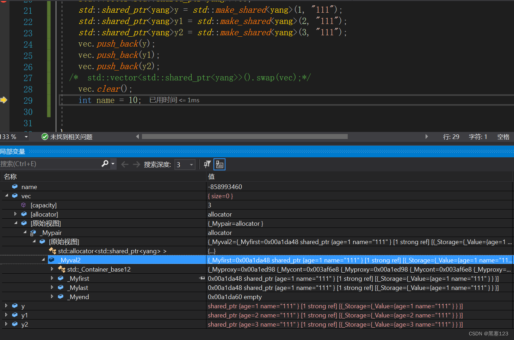514x340 pixels.
Task: Click the field icon beside _Myend
Action: [x=61, y=297]
